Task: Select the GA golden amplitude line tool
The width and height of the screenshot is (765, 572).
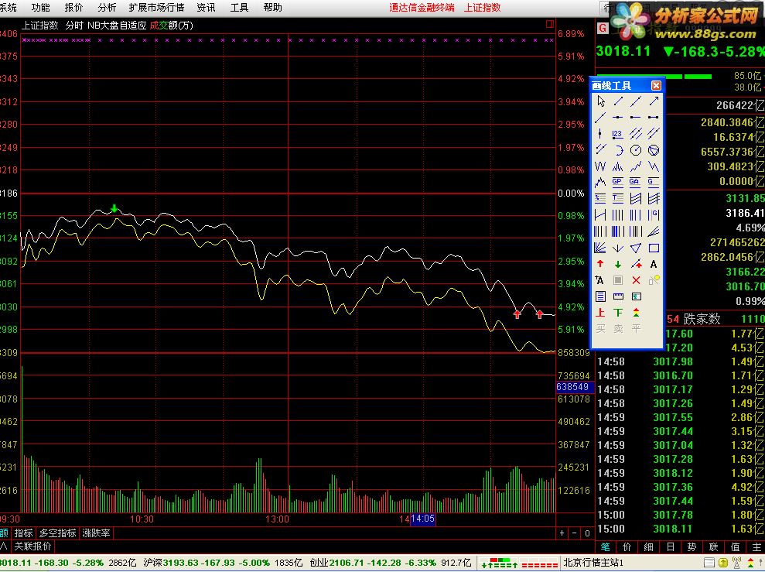Action: coord(635,183)
